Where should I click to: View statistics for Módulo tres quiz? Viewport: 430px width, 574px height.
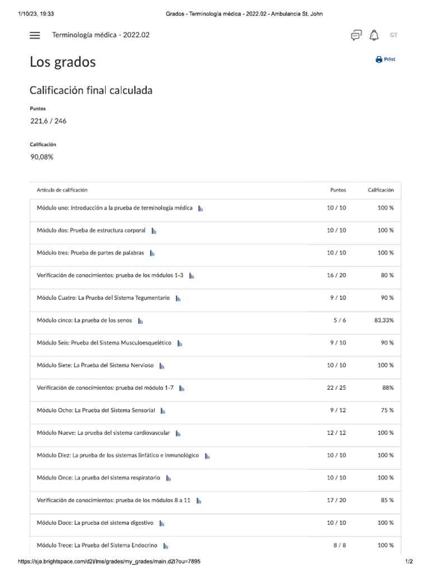[152, 253]
